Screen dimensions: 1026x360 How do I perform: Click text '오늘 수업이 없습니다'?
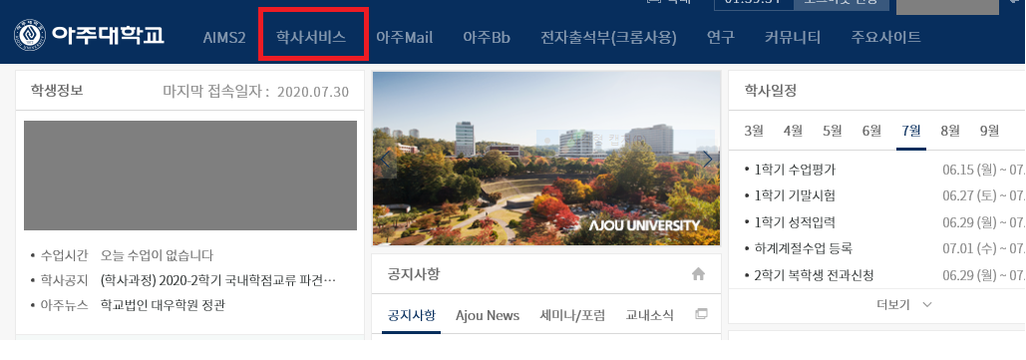pyautogui.click(x=157, y=255)
